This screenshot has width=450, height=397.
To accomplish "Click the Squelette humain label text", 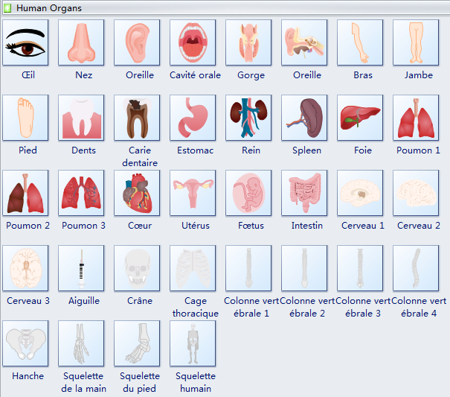I will (x=196, y=382).
